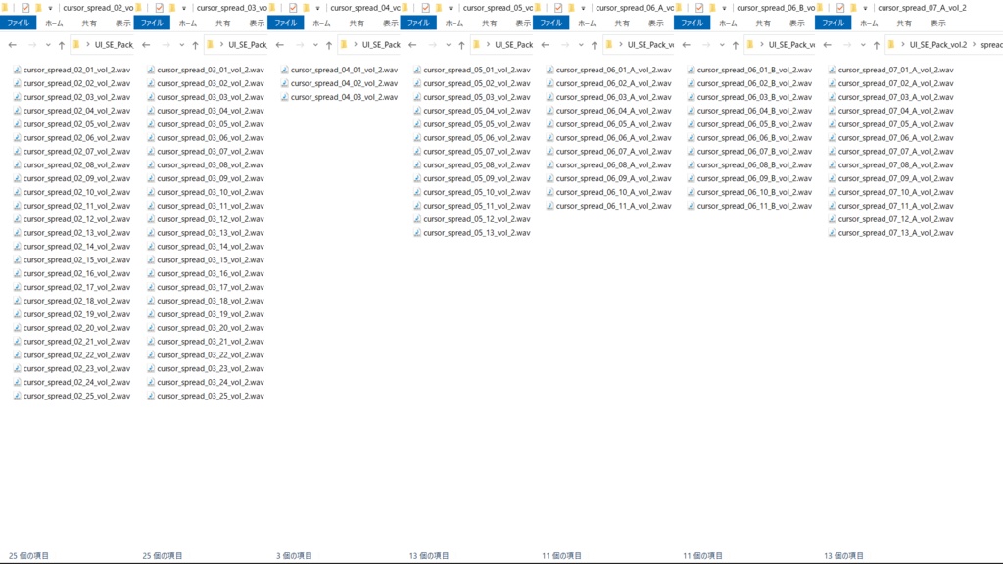Click back arrow in cursor_spread_05 window
This screenshot has height=564, width=1003.
pyautogui.click(x=412, y=45)
